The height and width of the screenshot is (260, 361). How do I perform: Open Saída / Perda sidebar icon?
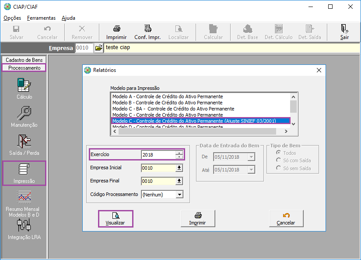[25, 141]
